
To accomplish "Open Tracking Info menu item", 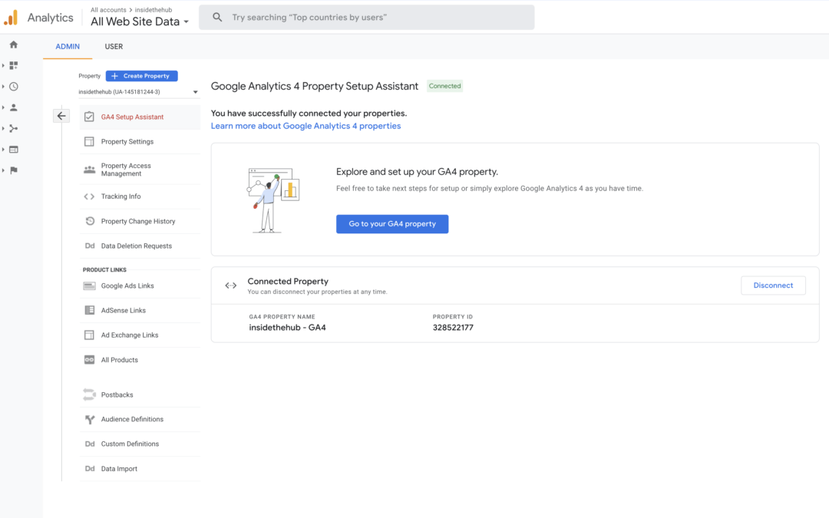I will point(140,196).
